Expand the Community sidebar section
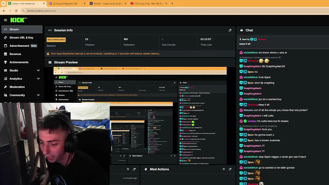Screen dimensions: 329x185 click(38, 95)
